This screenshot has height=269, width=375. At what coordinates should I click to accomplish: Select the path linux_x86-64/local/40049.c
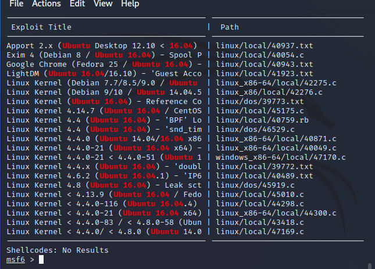tap(276, 148)
